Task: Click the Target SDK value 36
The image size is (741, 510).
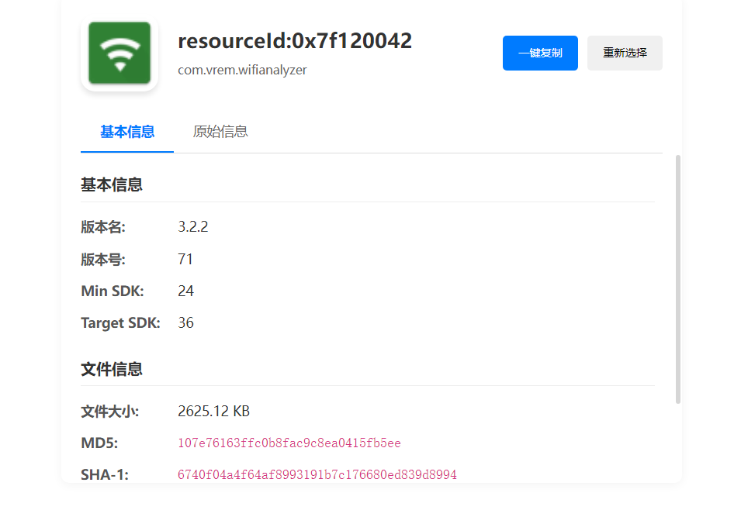Action: pyautogui.click(x=185, y=323)
